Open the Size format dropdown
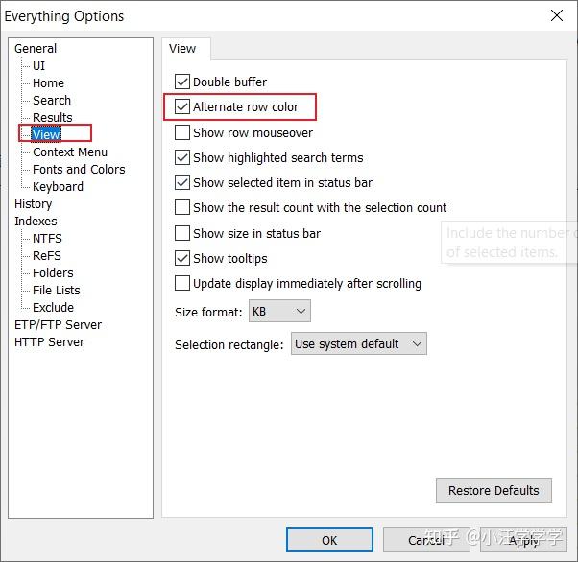Viewport: 578px width, 562px height. pos(279,311)
